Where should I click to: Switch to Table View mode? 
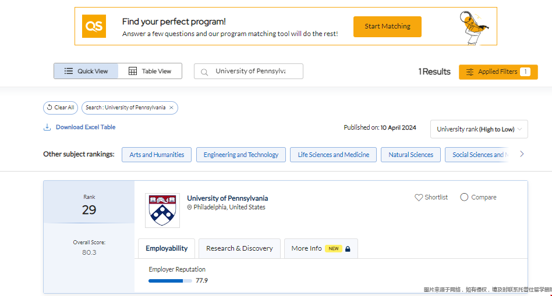pos(150,71)
